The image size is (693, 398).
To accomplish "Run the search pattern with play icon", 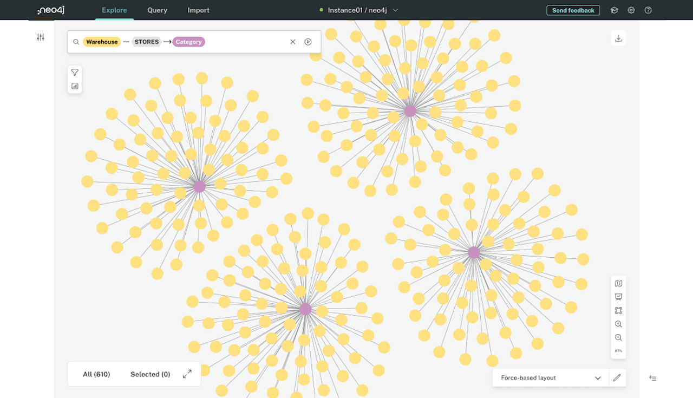I will coord(308,42).
